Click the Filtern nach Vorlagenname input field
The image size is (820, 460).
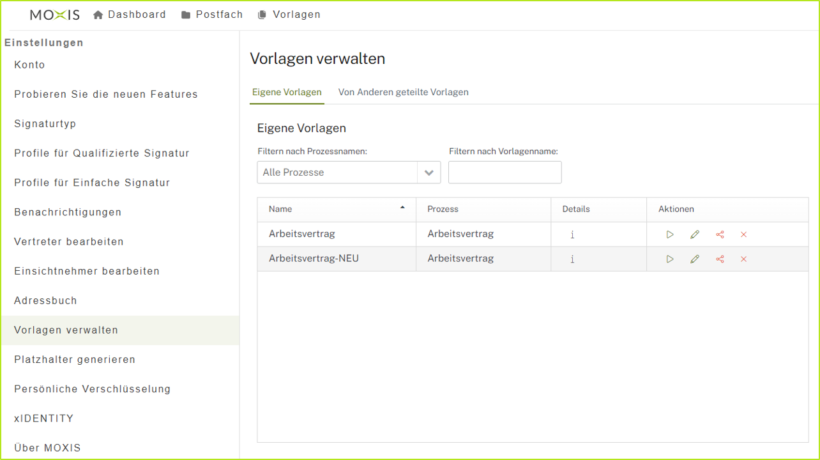click(505, 172)
